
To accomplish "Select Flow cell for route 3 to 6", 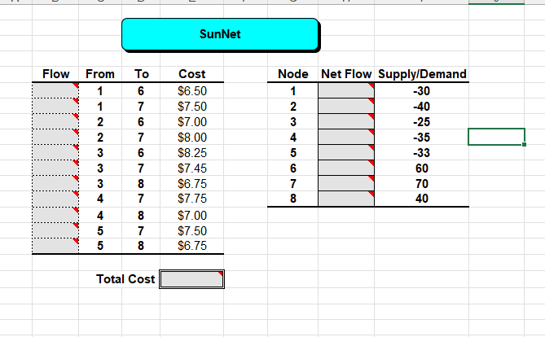I will tap(55, 152).
